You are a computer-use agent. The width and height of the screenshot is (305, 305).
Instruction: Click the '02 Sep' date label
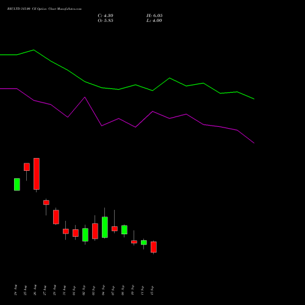(x=84, y=290)
